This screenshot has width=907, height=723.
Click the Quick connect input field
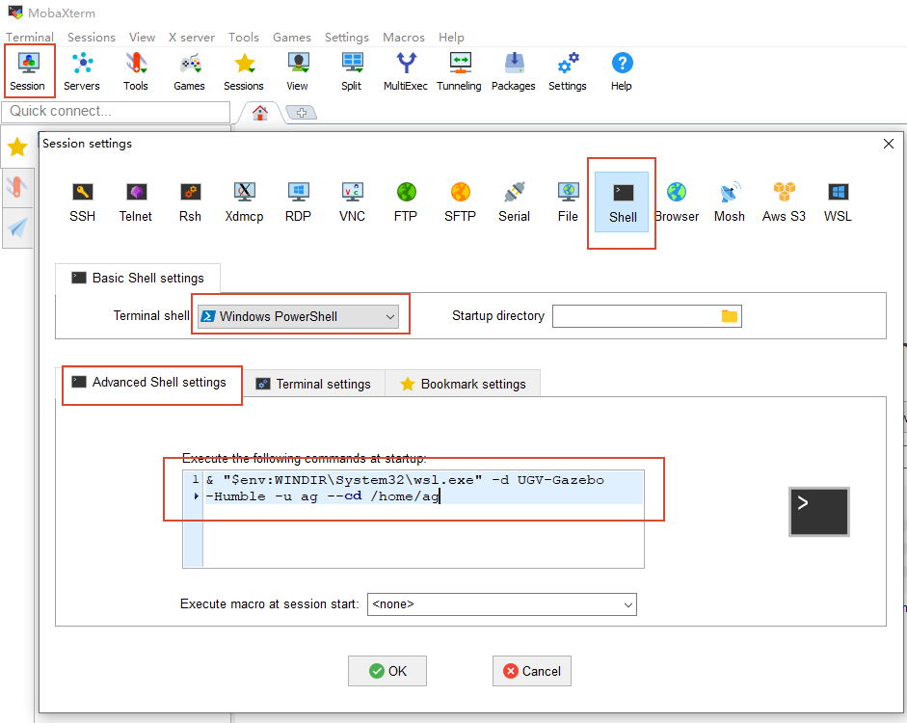tap(117, 112)
